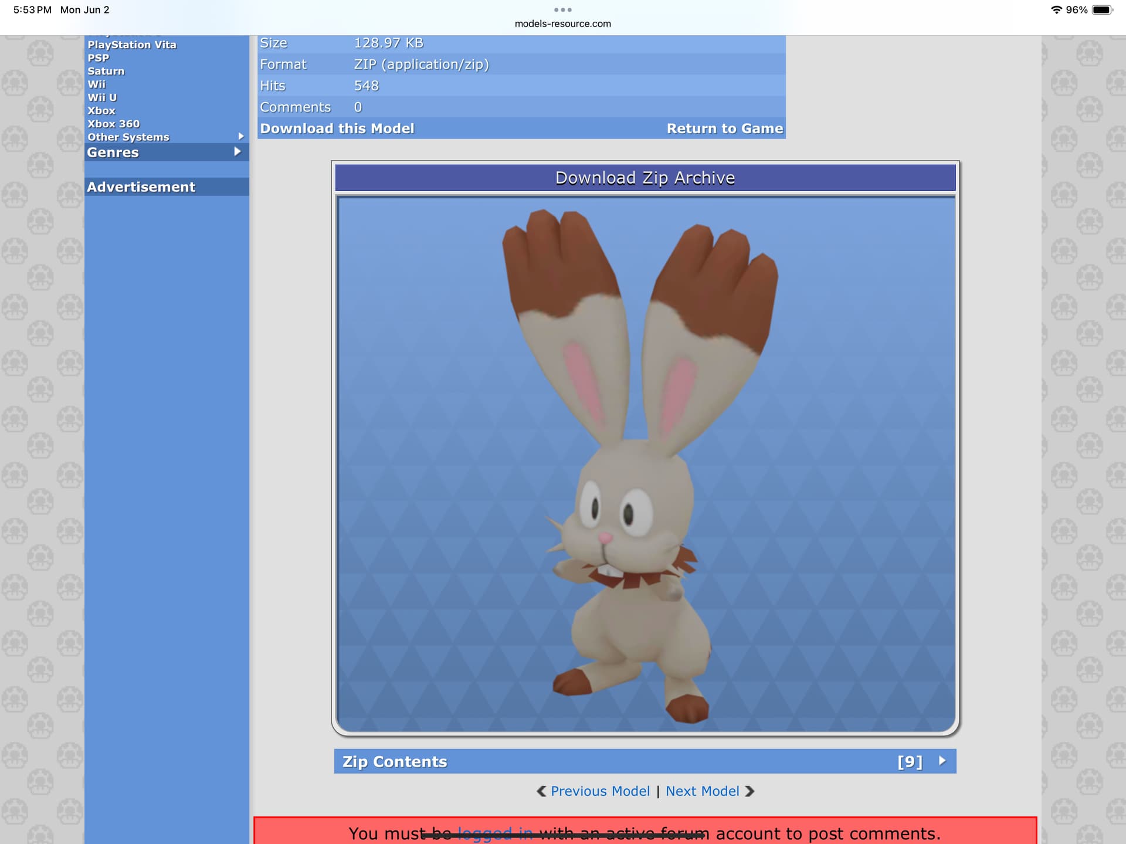1126x844 pixels.
Task: Click the Download Zip Archive header
Action: (645, 178)
